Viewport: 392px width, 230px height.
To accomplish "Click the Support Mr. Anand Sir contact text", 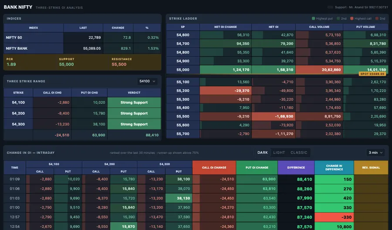I will click(361, 7).
